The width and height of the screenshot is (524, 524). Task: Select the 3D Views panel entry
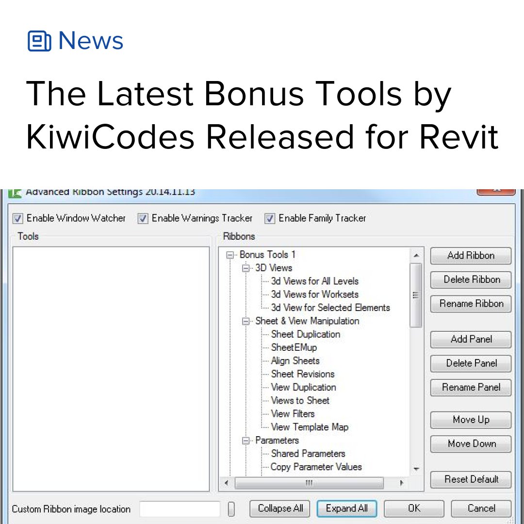[274, 268]
